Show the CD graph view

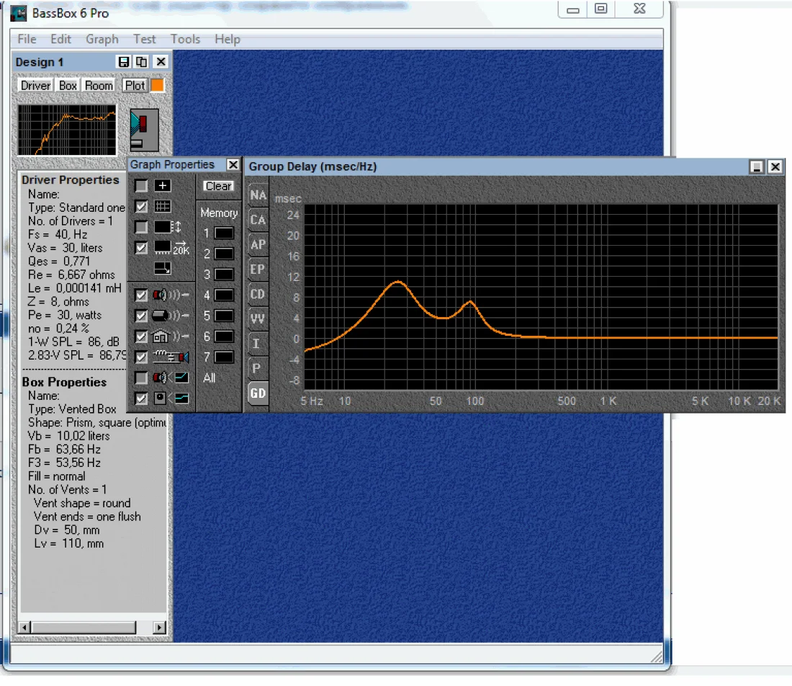(x=258, y=294)
